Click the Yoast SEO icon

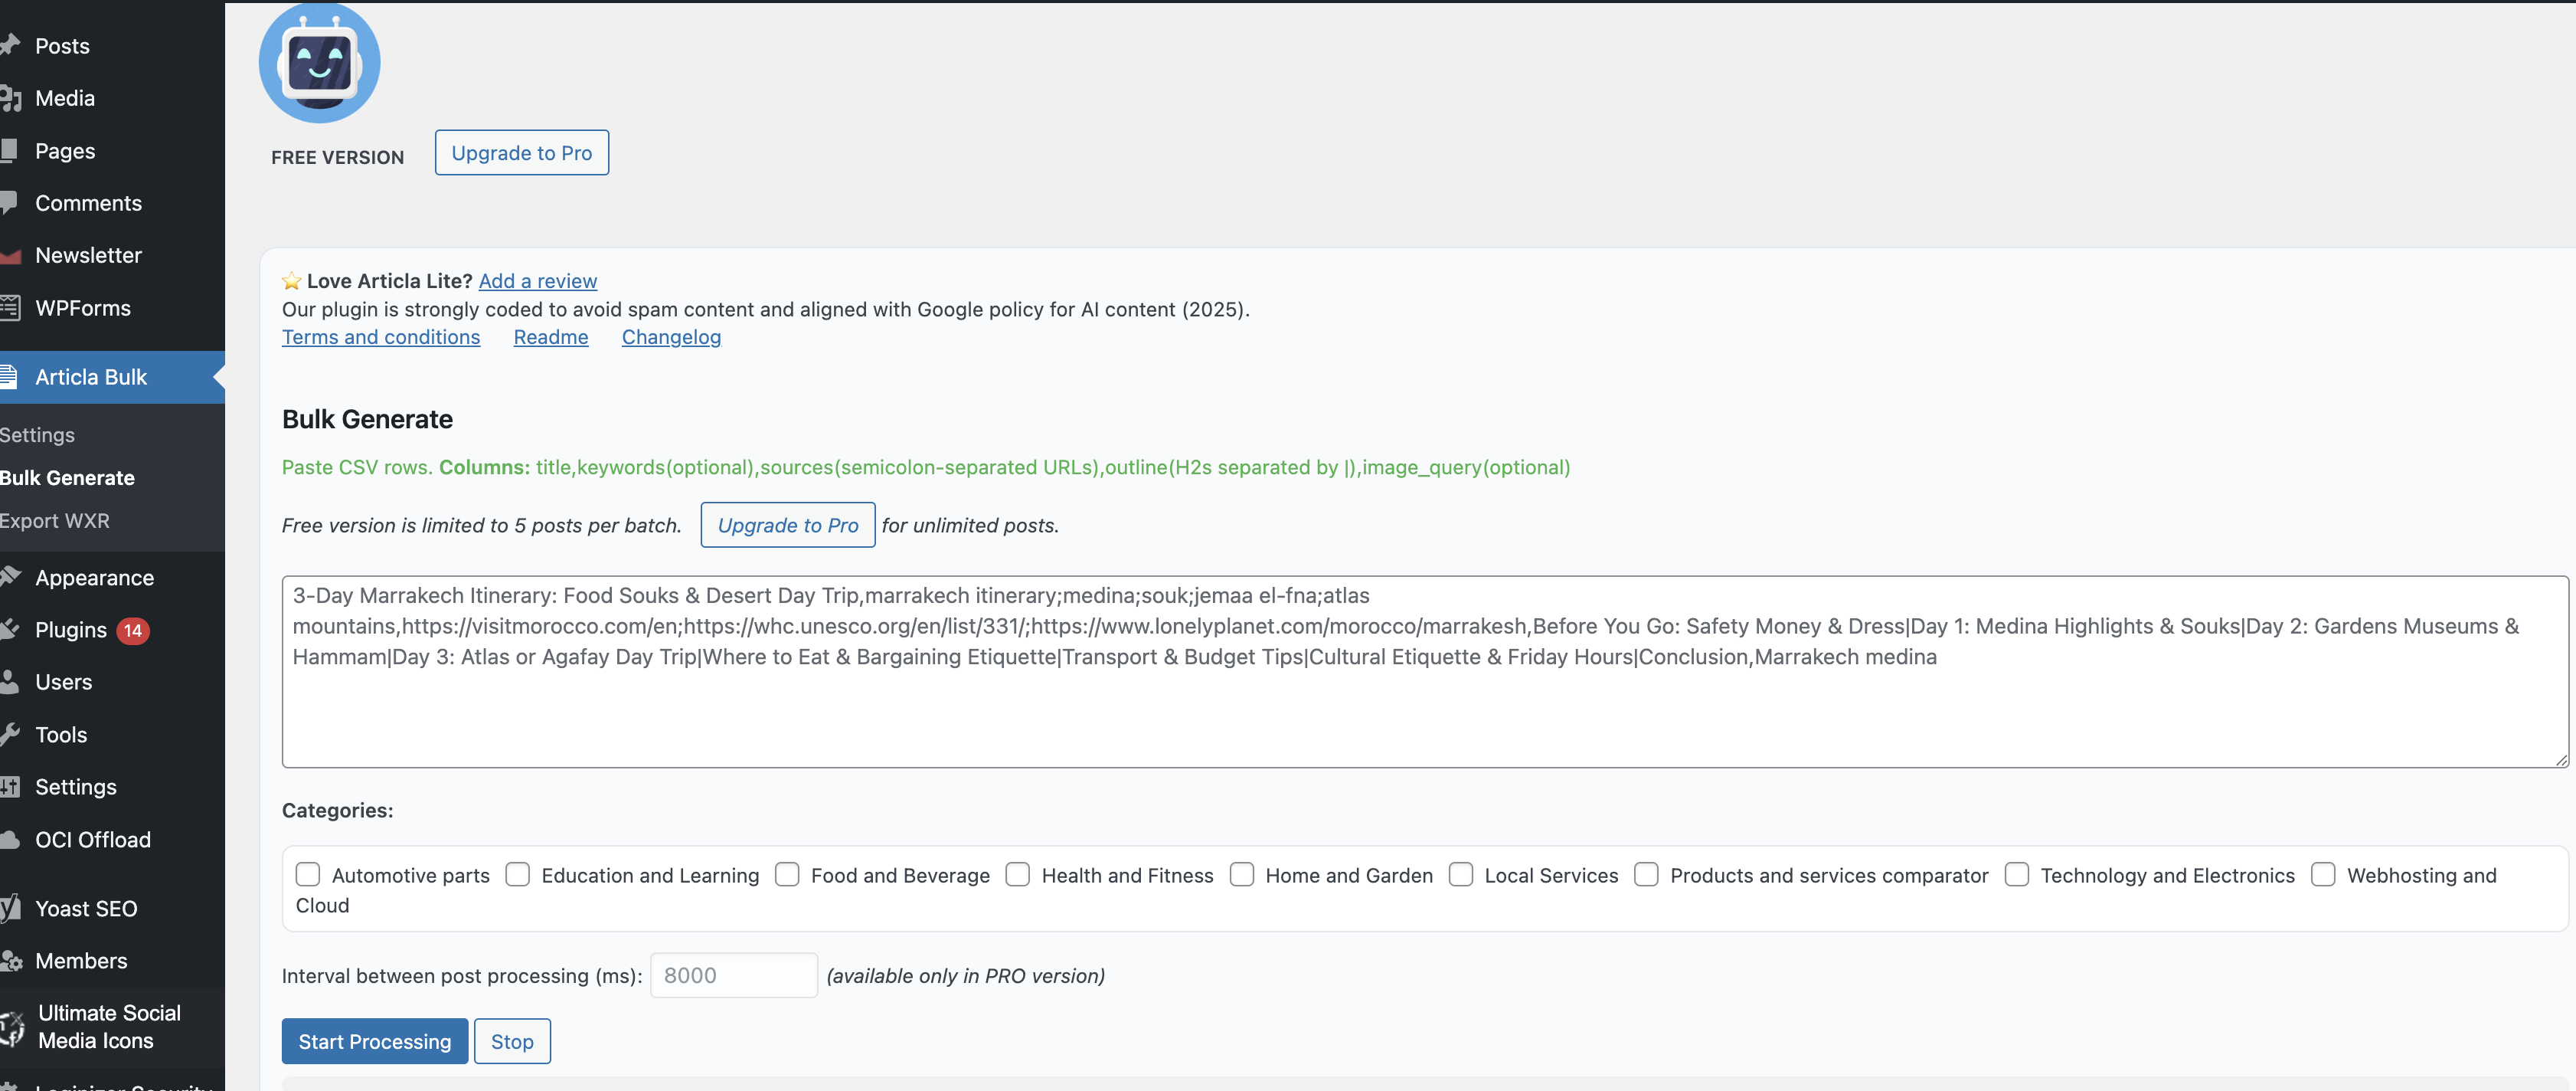click(x=11, y=908)
